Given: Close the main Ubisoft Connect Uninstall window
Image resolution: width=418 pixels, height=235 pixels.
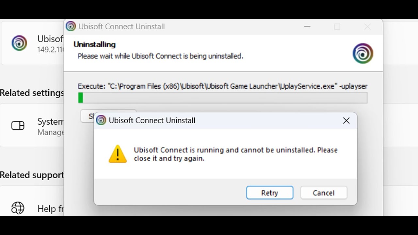Looking at the screenshot, I should coord(367,27).
